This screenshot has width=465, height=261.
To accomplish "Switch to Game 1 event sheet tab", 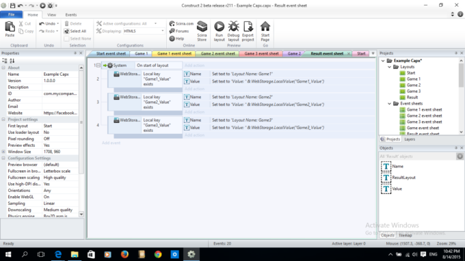I will 174,53.
